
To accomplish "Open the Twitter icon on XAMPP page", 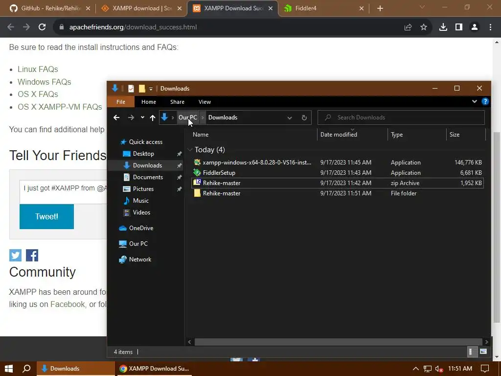I will click(15, 255).
